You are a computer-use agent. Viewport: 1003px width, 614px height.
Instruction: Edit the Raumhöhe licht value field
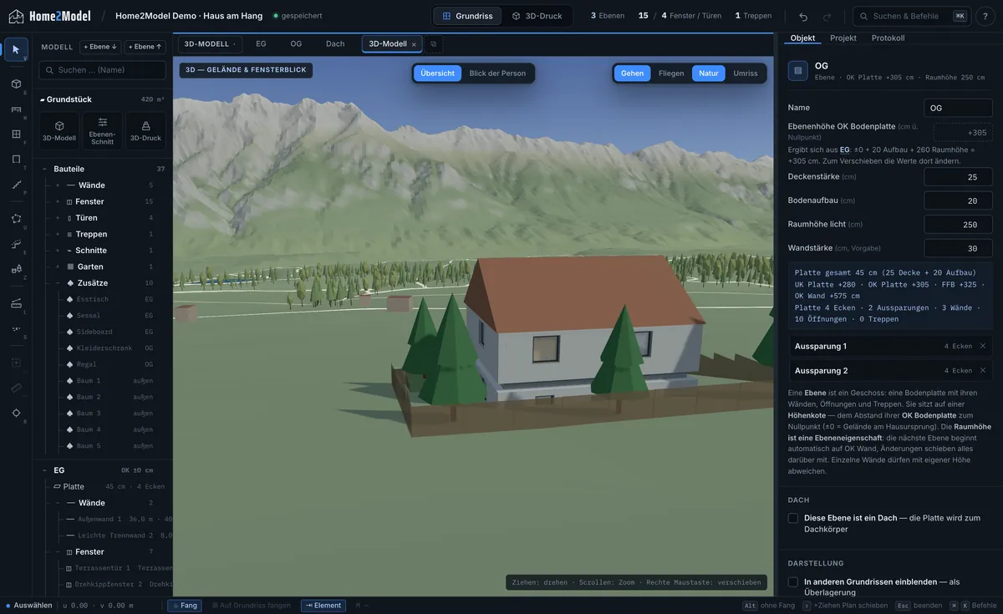(x=958, y=225)
